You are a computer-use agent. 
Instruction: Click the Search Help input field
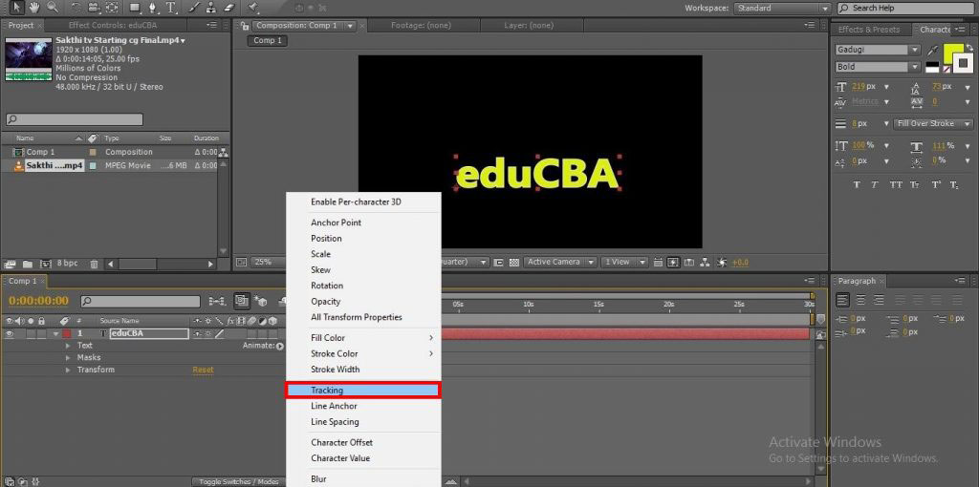tap(908, 8)
